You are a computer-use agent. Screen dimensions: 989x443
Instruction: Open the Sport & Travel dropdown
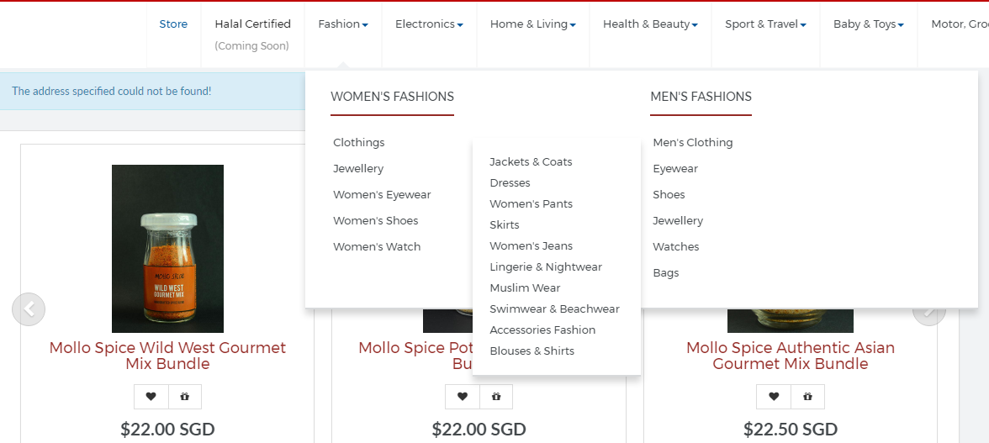[x=765, y=24]
